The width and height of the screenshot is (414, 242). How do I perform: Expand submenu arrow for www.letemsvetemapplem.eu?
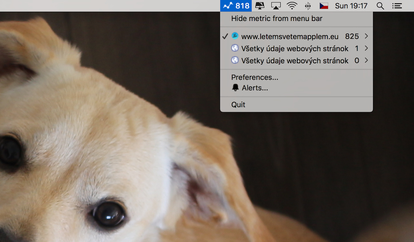[366, 36]
